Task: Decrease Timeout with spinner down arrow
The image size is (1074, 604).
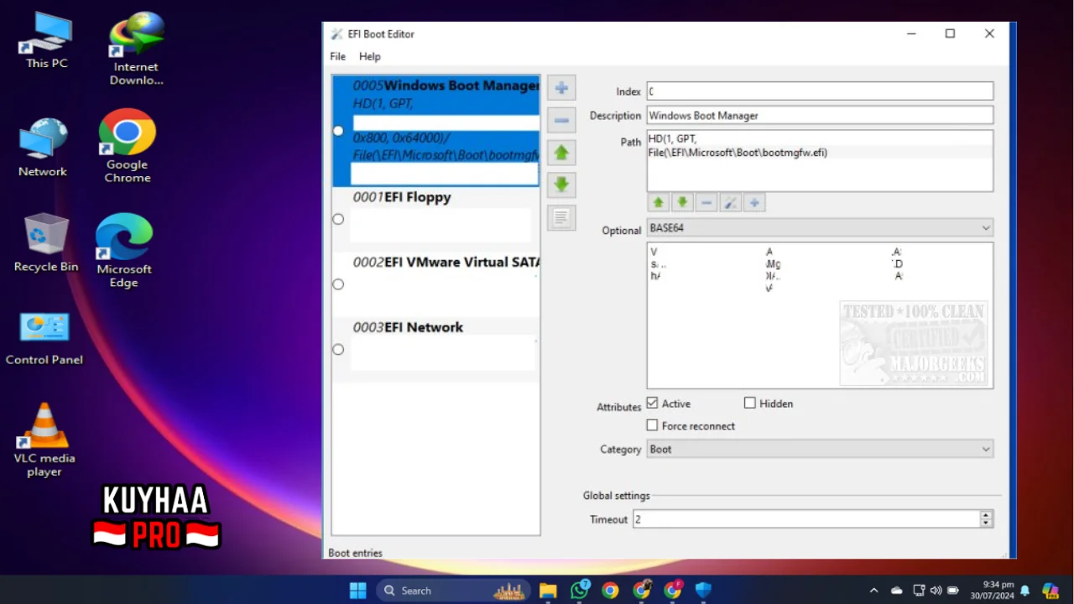Action: [987, 523]
